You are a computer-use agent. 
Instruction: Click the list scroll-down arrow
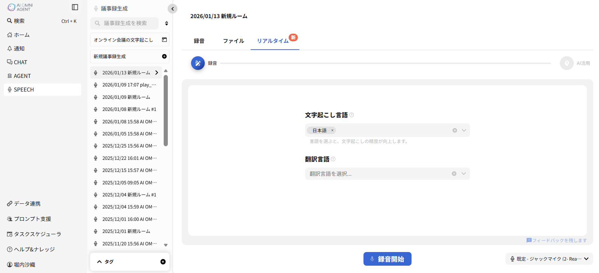click(x=166, y=245)
